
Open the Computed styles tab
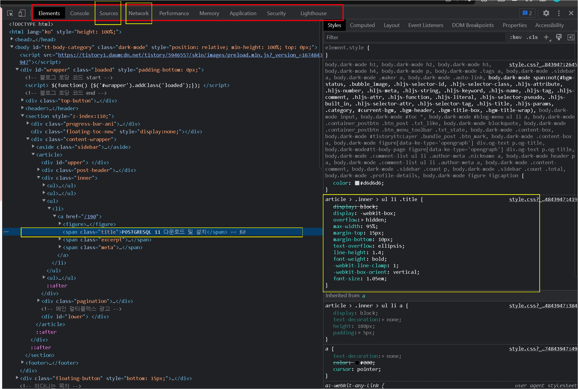click(362, 25)
